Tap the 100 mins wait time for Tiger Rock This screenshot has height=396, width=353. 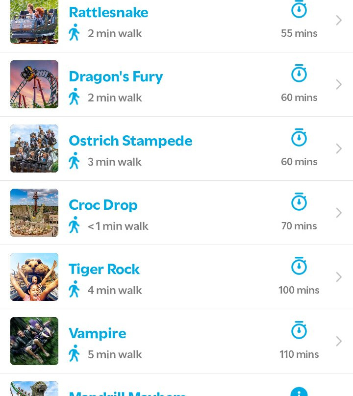[x=299, y=290]
